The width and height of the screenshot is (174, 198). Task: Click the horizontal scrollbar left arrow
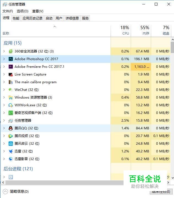[3, 182]
